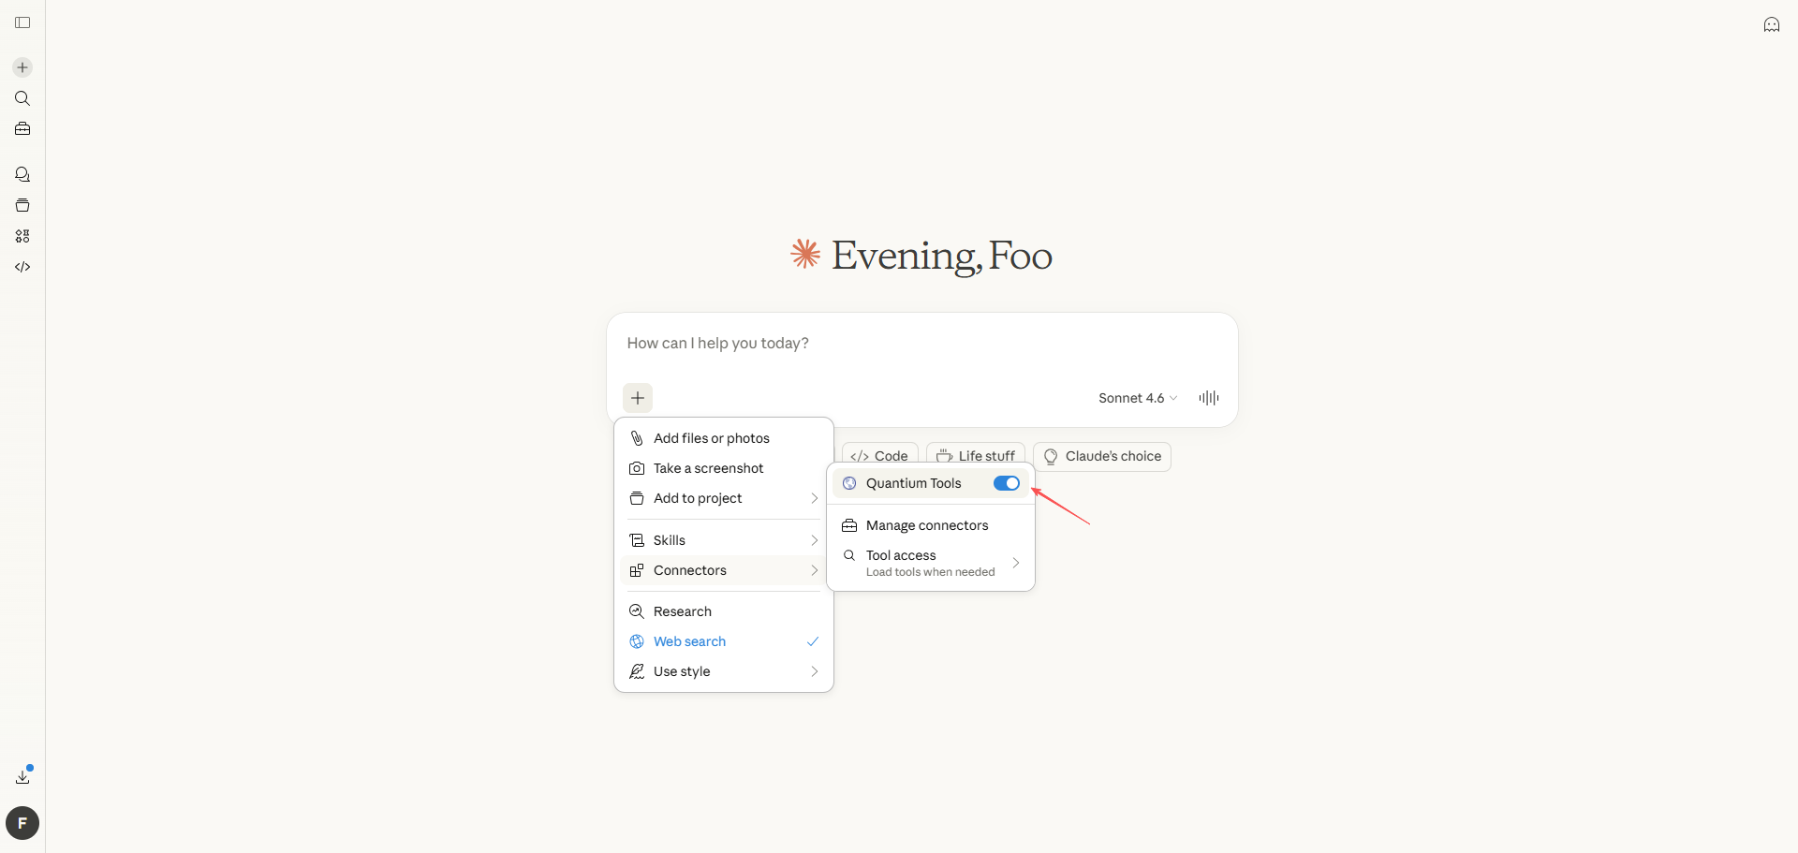Click the quill icon for Use style

(x=637, y=671)
